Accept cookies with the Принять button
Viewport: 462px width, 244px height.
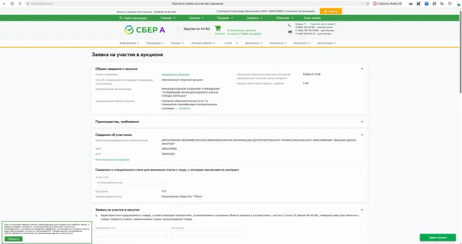click(13, 239)
